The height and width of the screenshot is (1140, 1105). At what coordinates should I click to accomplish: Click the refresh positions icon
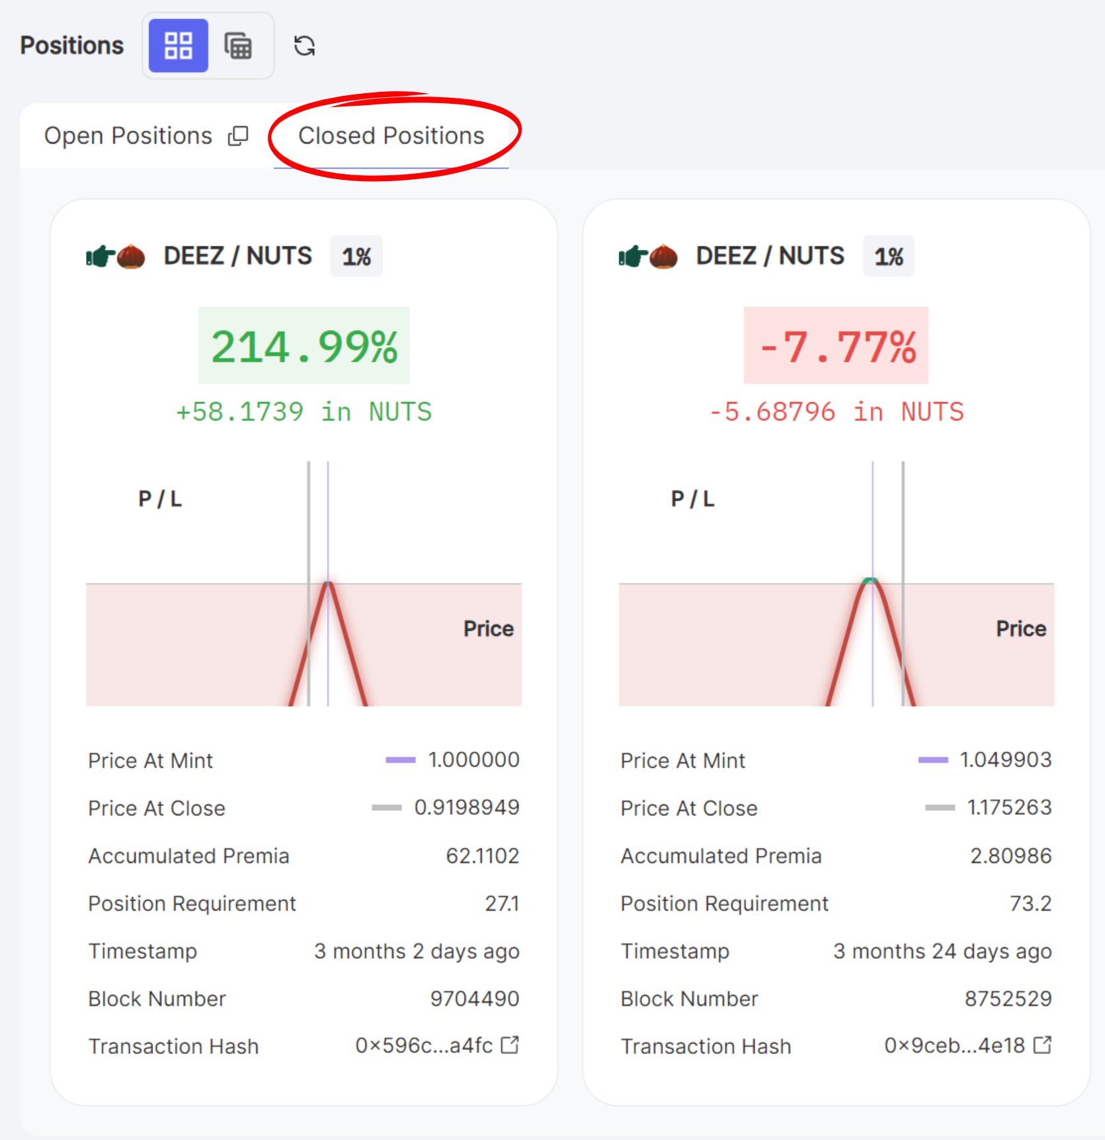click(304, 46)
